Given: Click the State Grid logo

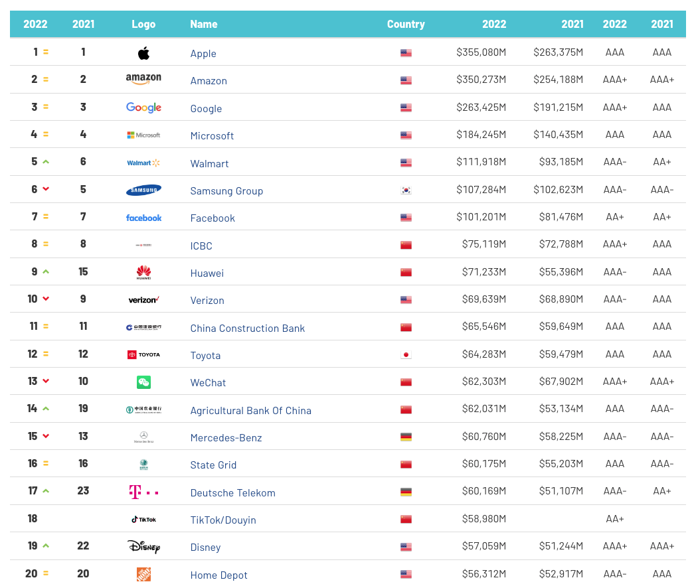Looking at the screenshot, I should (143, 465).
